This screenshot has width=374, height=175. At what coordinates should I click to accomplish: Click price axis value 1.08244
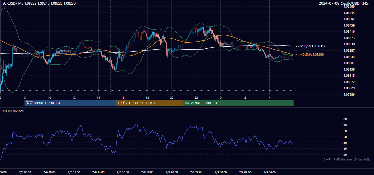click(x=349, y=57)
